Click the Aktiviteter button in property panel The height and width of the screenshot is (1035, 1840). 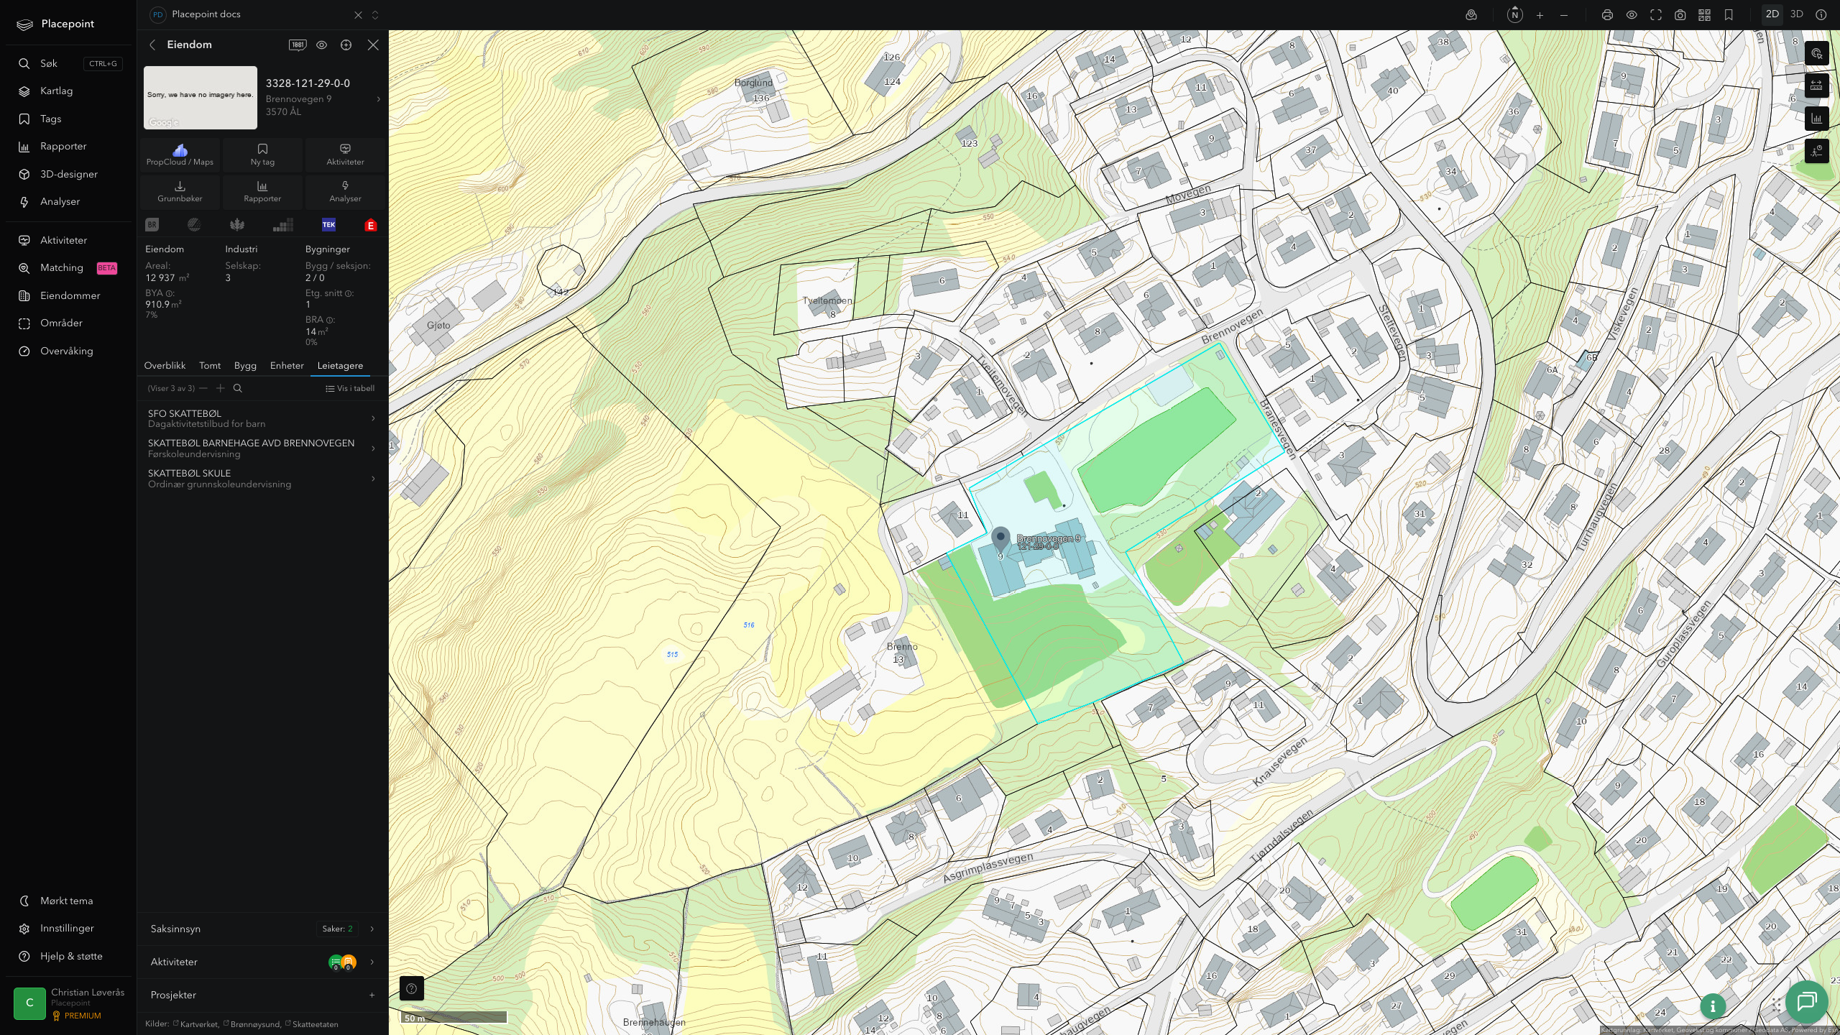click(345, 155)
